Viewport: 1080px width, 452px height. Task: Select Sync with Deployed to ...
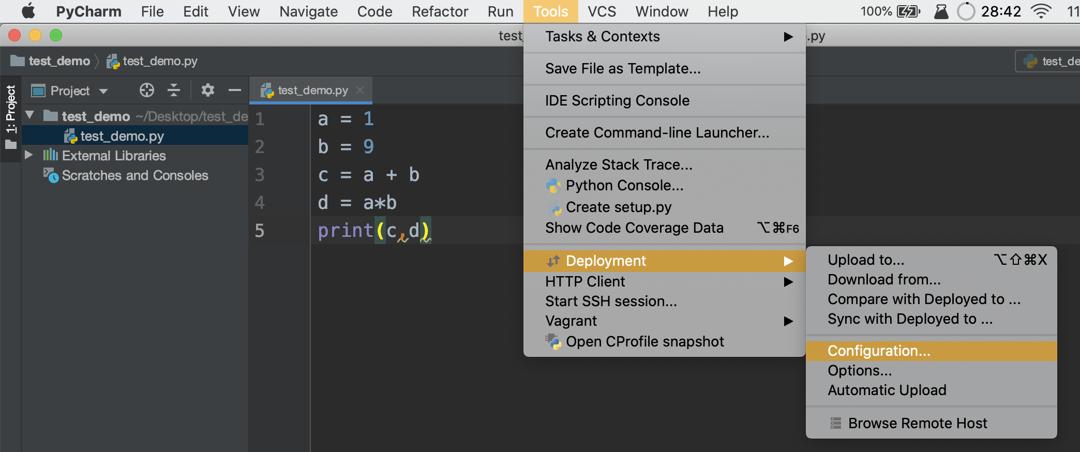[932, 319]
